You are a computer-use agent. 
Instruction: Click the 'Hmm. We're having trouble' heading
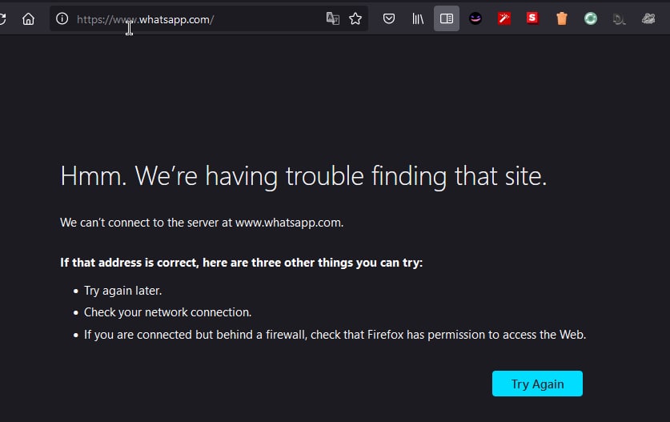(303, 176)
